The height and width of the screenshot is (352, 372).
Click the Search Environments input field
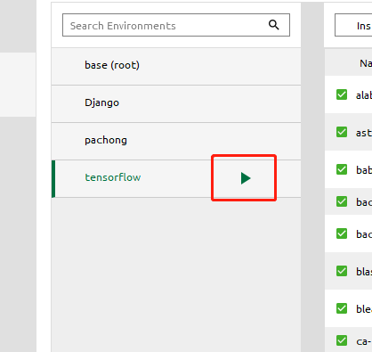[176, 25]
